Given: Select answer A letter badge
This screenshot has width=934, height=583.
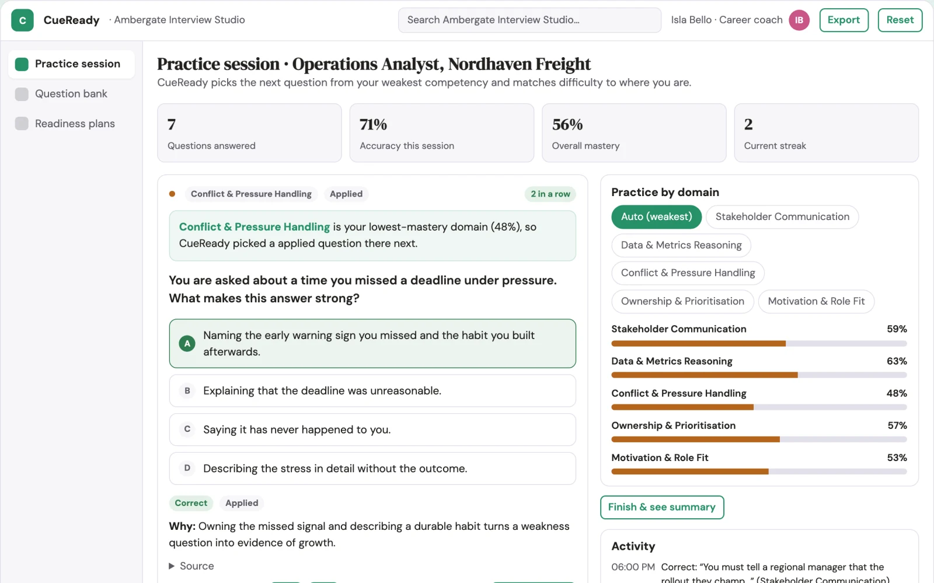Looking at the screenshot, I should (x=187, y=344).
